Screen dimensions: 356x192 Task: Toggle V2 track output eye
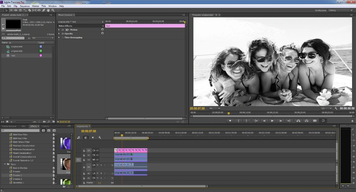97,155
